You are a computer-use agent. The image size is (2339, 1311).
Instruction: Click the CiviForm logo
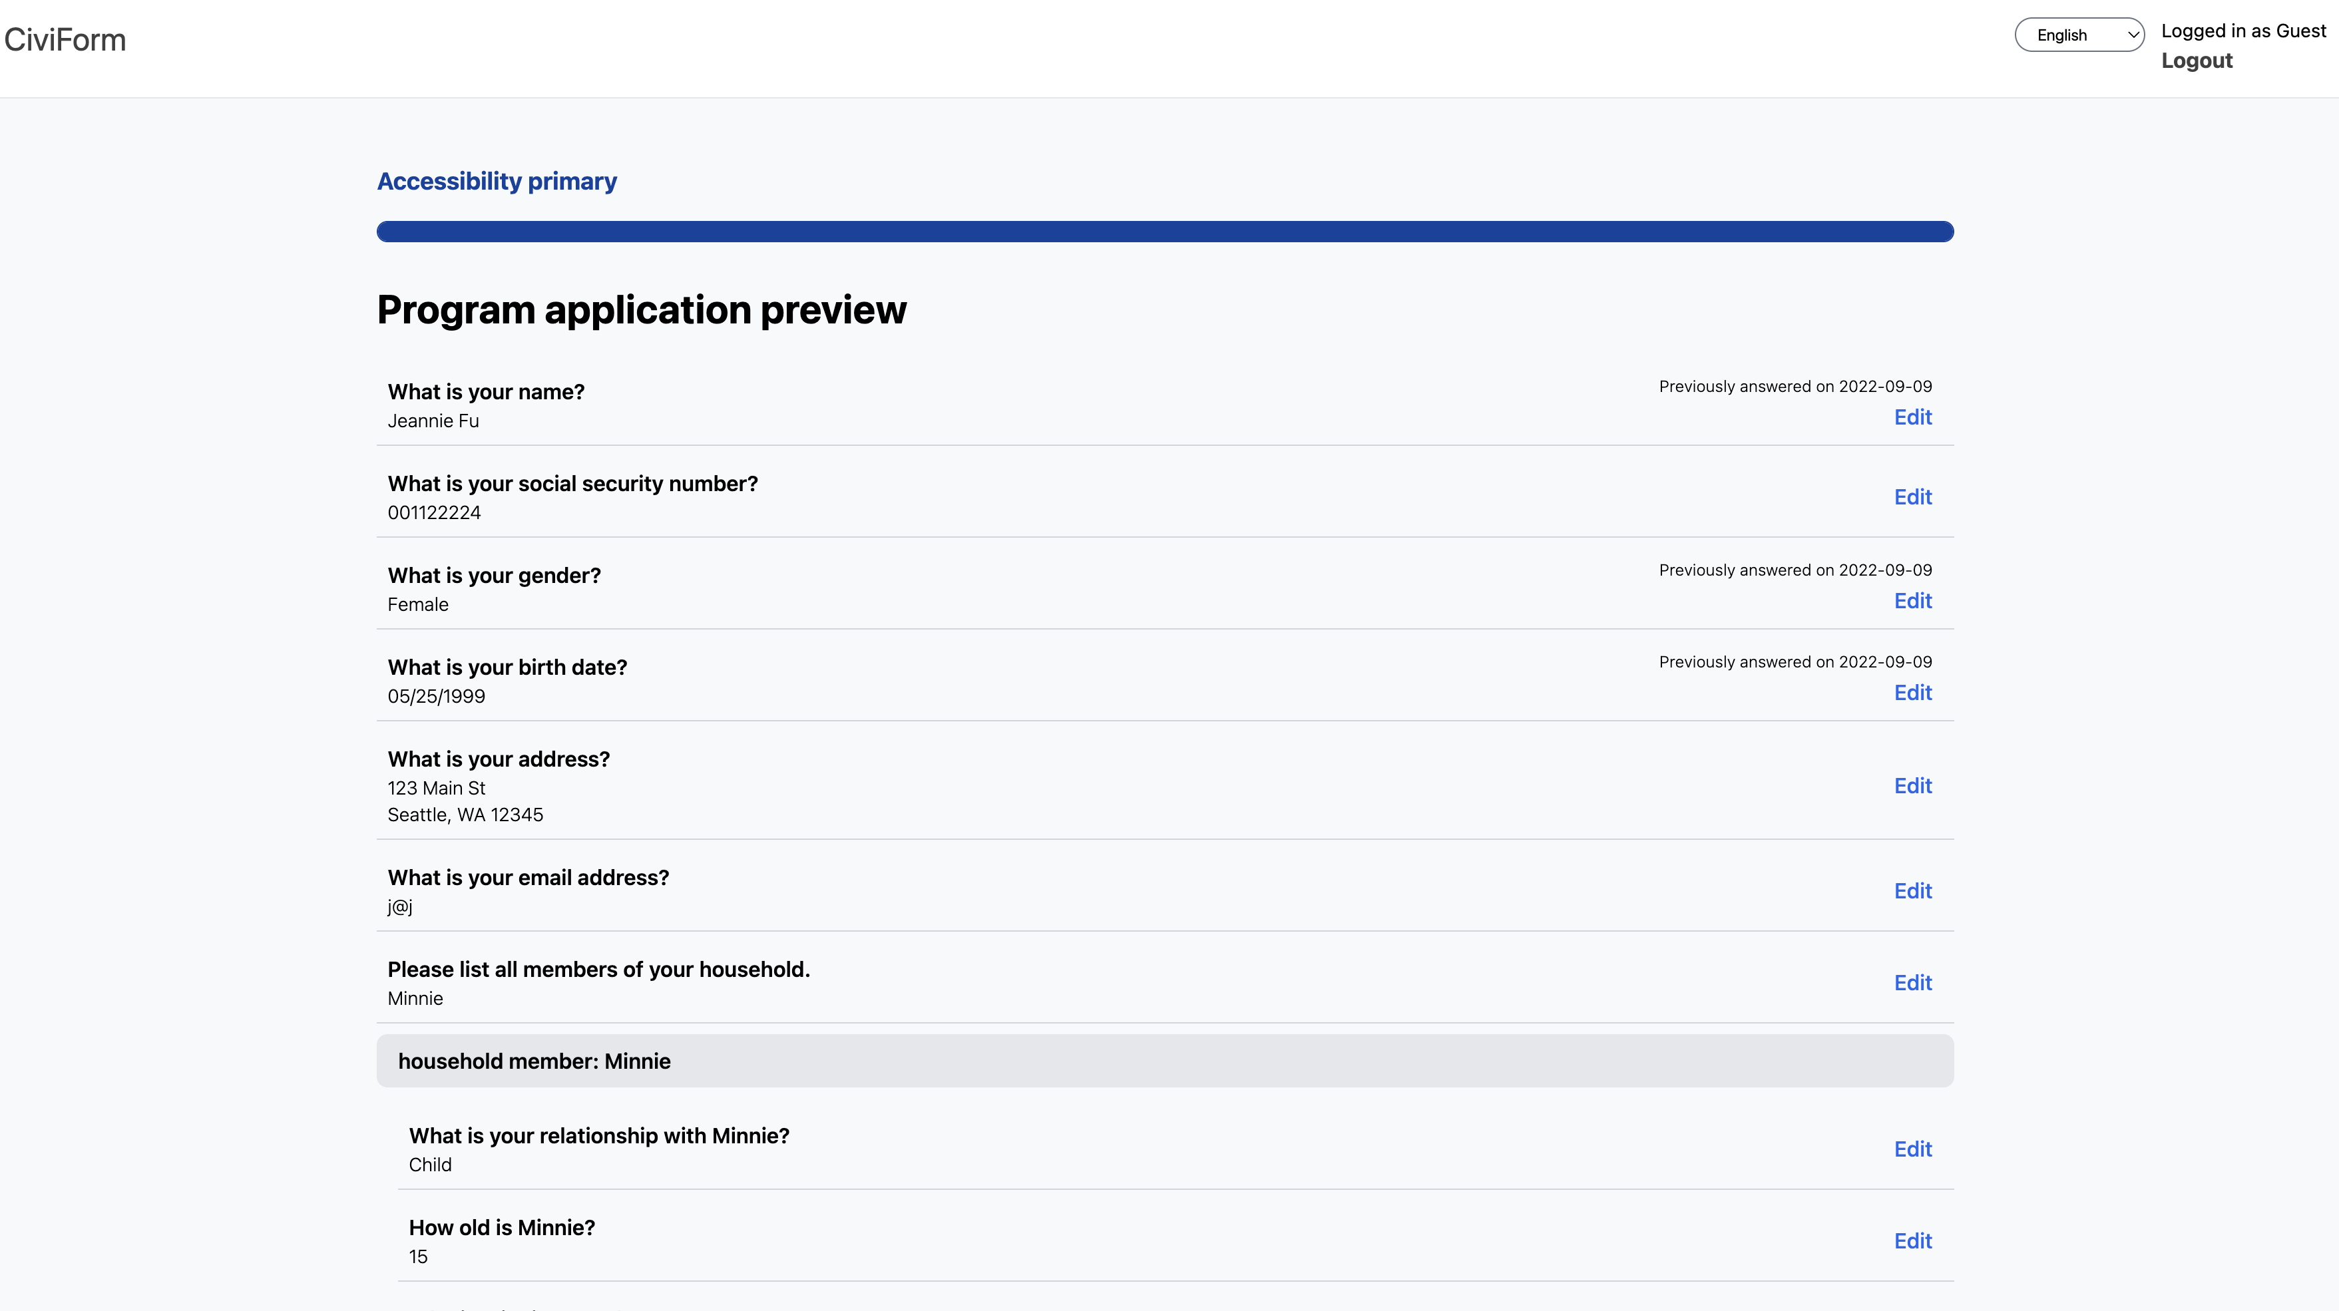point(65,39)
